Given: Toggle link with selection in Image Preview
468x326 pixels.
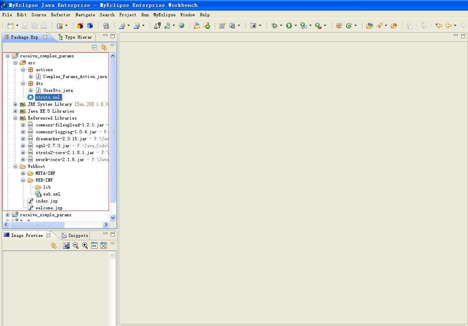Looking at the screenshot, I should tap(54, 246).
